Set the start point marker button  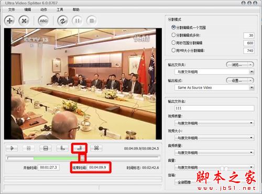(x=62, y=148)
